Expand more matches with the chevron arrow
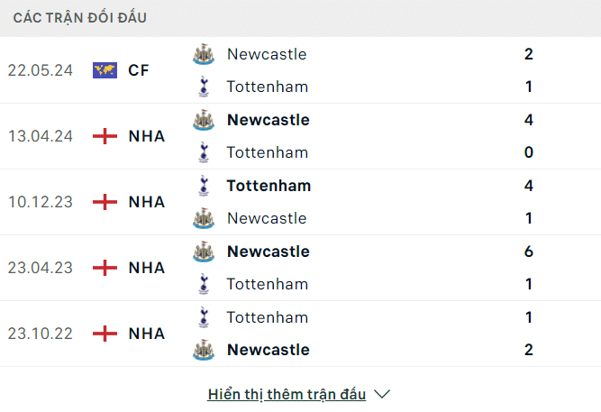 [x=382, y=394]
